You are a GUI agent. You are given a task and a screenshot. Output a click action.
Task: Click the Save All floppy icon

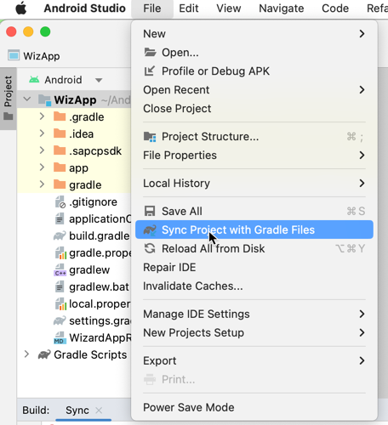(x=150, y=211)
